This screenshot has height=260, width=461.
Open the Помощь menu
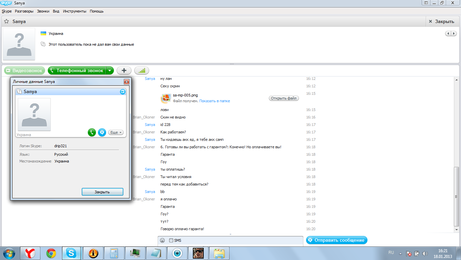(x=97, y=11)
